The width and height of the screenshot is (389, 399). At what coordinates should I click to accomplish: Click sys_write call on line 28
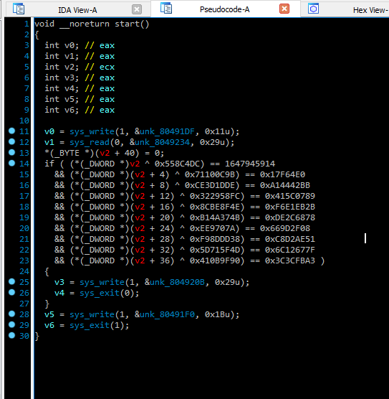pyautogui.click(x=92, y=315)
